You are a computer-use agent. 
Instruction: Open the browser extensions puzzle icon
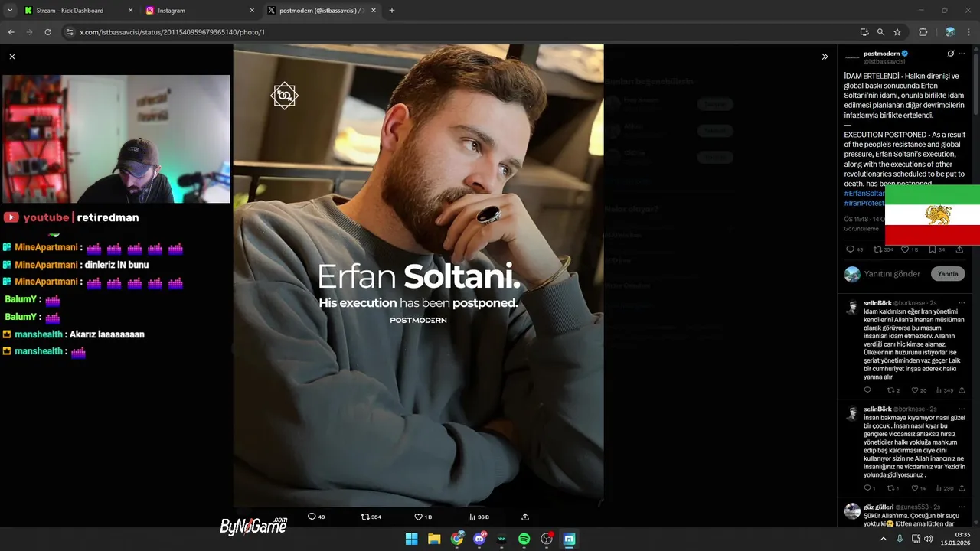[x=923, y=32]
